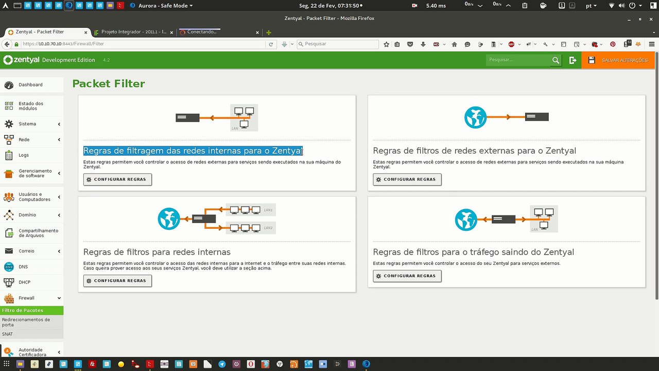Expand the Rede sidebar section
This screenshot has height=371, width=659.
click(59, 140)
